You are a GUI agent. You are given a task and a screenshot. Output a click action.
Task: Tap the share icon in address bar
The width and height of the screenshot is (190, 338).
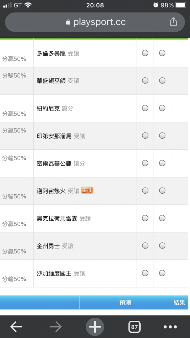click(x=173, y=22)
